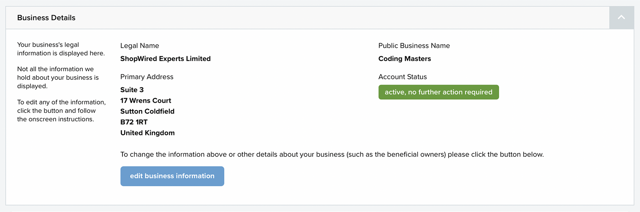Click the 17 Wrens Court address line
The width and height of the screenshot is (640, 212).
pos(146,101)
